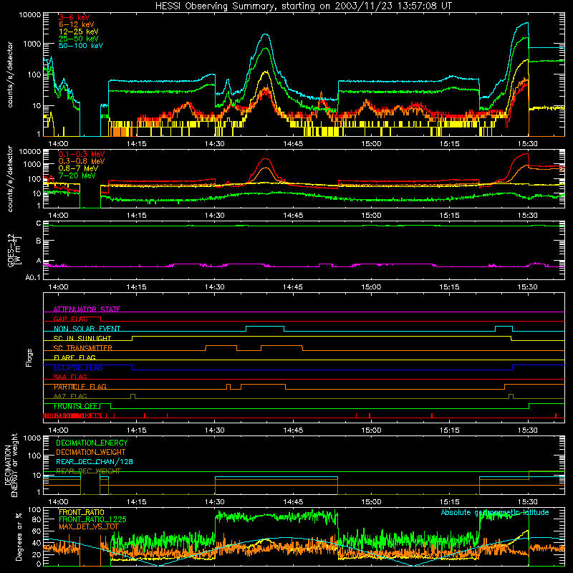
Task: Click the C level tick on GOES axis
Action: pos(39,223)
